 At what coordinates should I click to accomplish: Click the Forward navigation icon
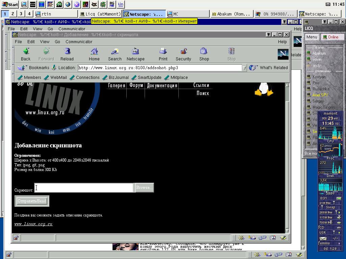click(46, 54)
